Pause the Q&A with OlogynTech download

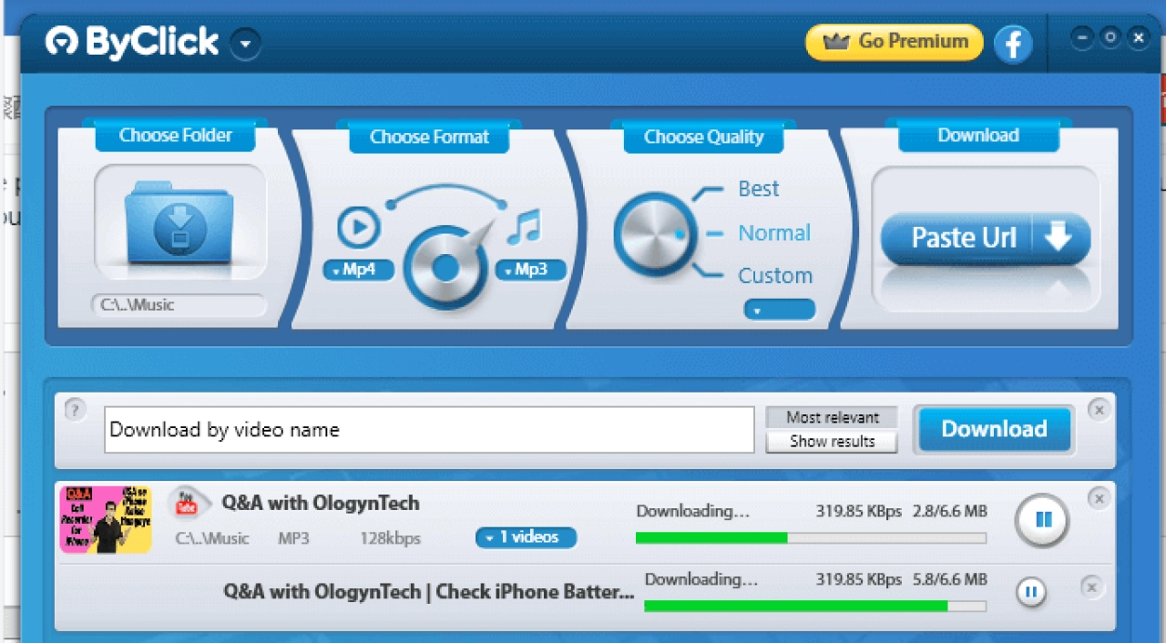[1042, 520]
